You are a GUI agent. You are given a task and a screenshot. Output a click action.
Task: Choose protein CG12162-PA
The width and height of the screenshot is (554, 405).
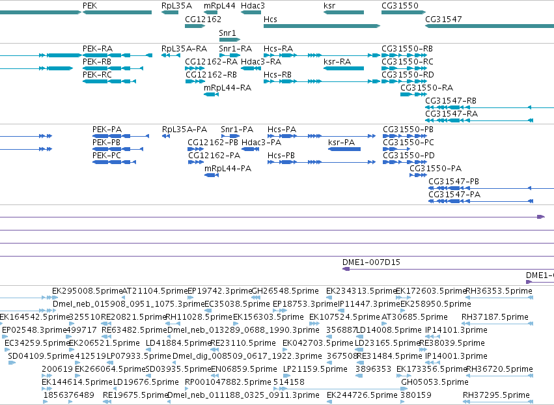click(x=196, y=162)
